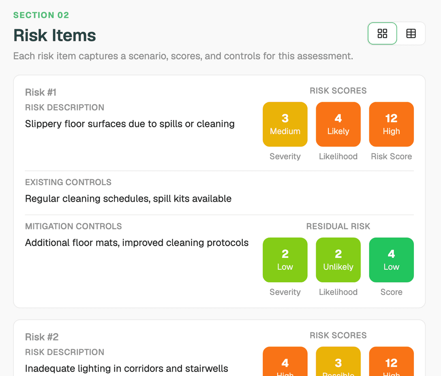Click the RESIDUAL RISK label
Viewport: 441px width, 376px height.
coord(338,226)
